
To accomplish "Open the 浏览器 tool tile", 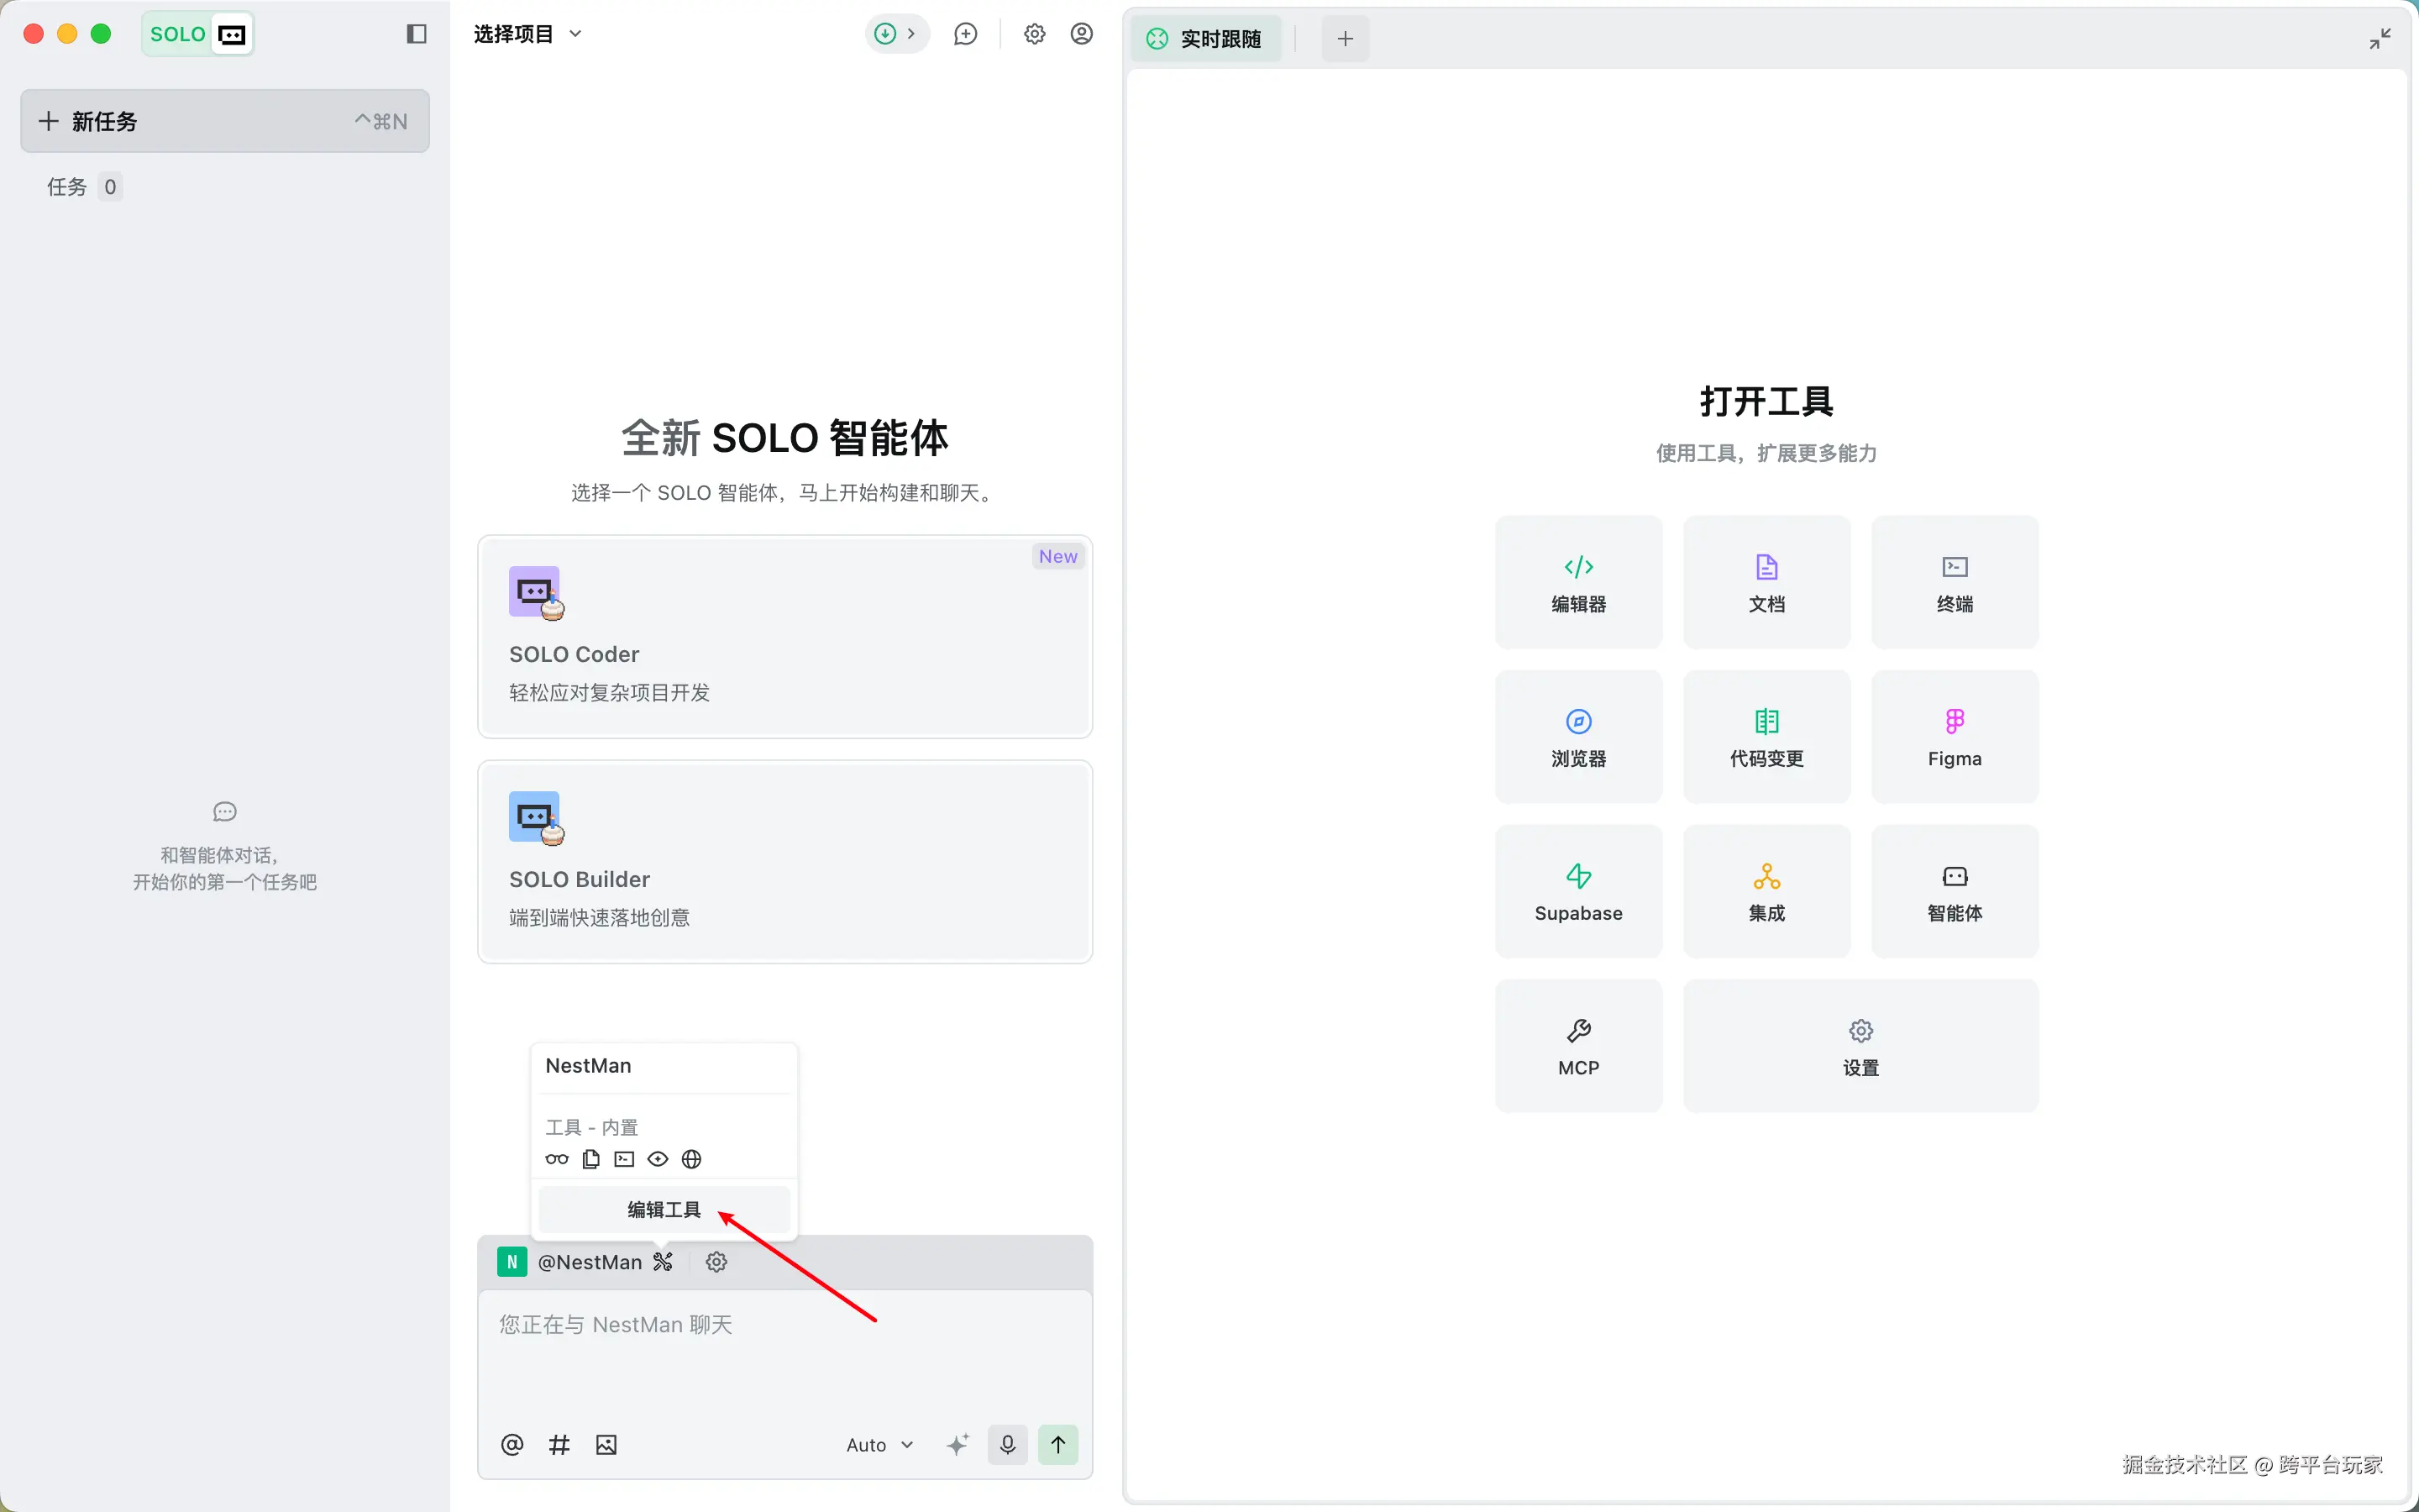I will [1578, 737].
